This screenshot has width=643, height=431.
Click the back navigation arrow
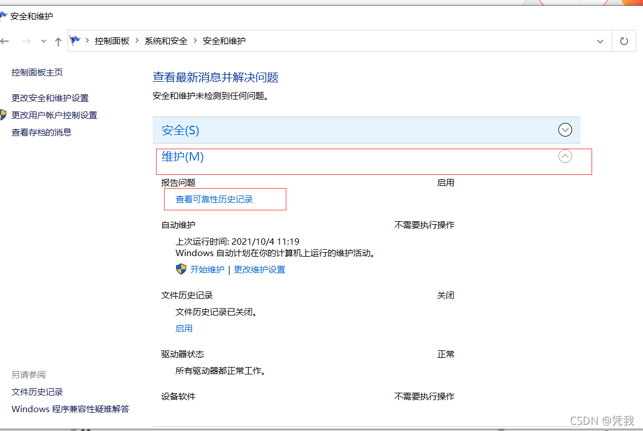(x=5, y=41)
